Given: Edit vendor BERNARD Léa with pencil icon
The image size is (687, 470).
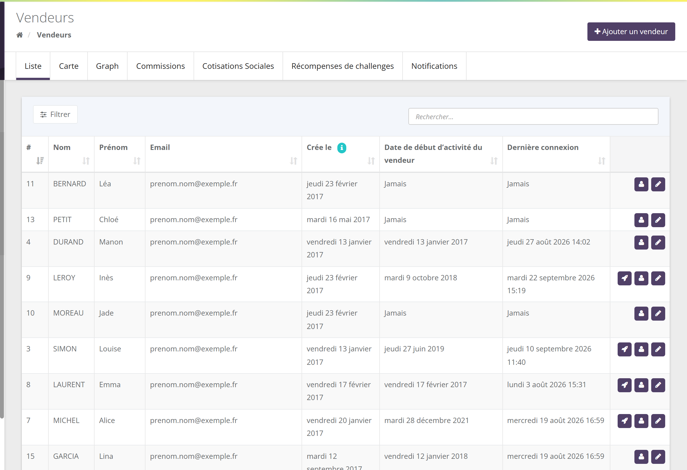Looking at the screenshot, I should pos(658,184).
